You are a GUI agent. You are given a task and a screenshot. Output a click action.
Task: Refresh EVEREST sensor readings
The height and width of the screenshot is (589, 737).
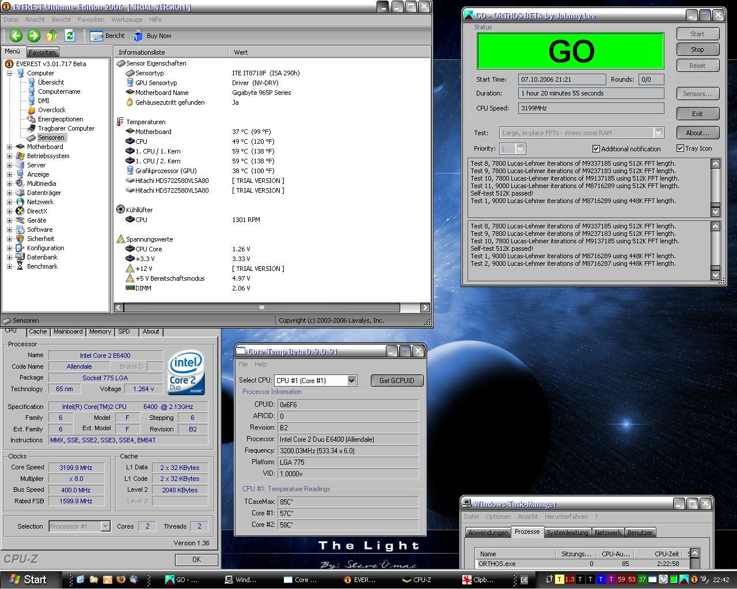[x=70, y=36]
